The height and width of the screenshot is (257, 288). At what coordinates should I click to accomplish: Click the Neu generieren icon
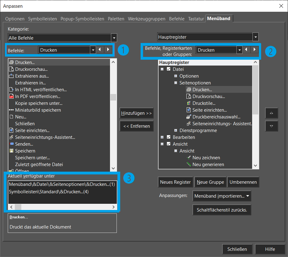[x=188, y=164]
